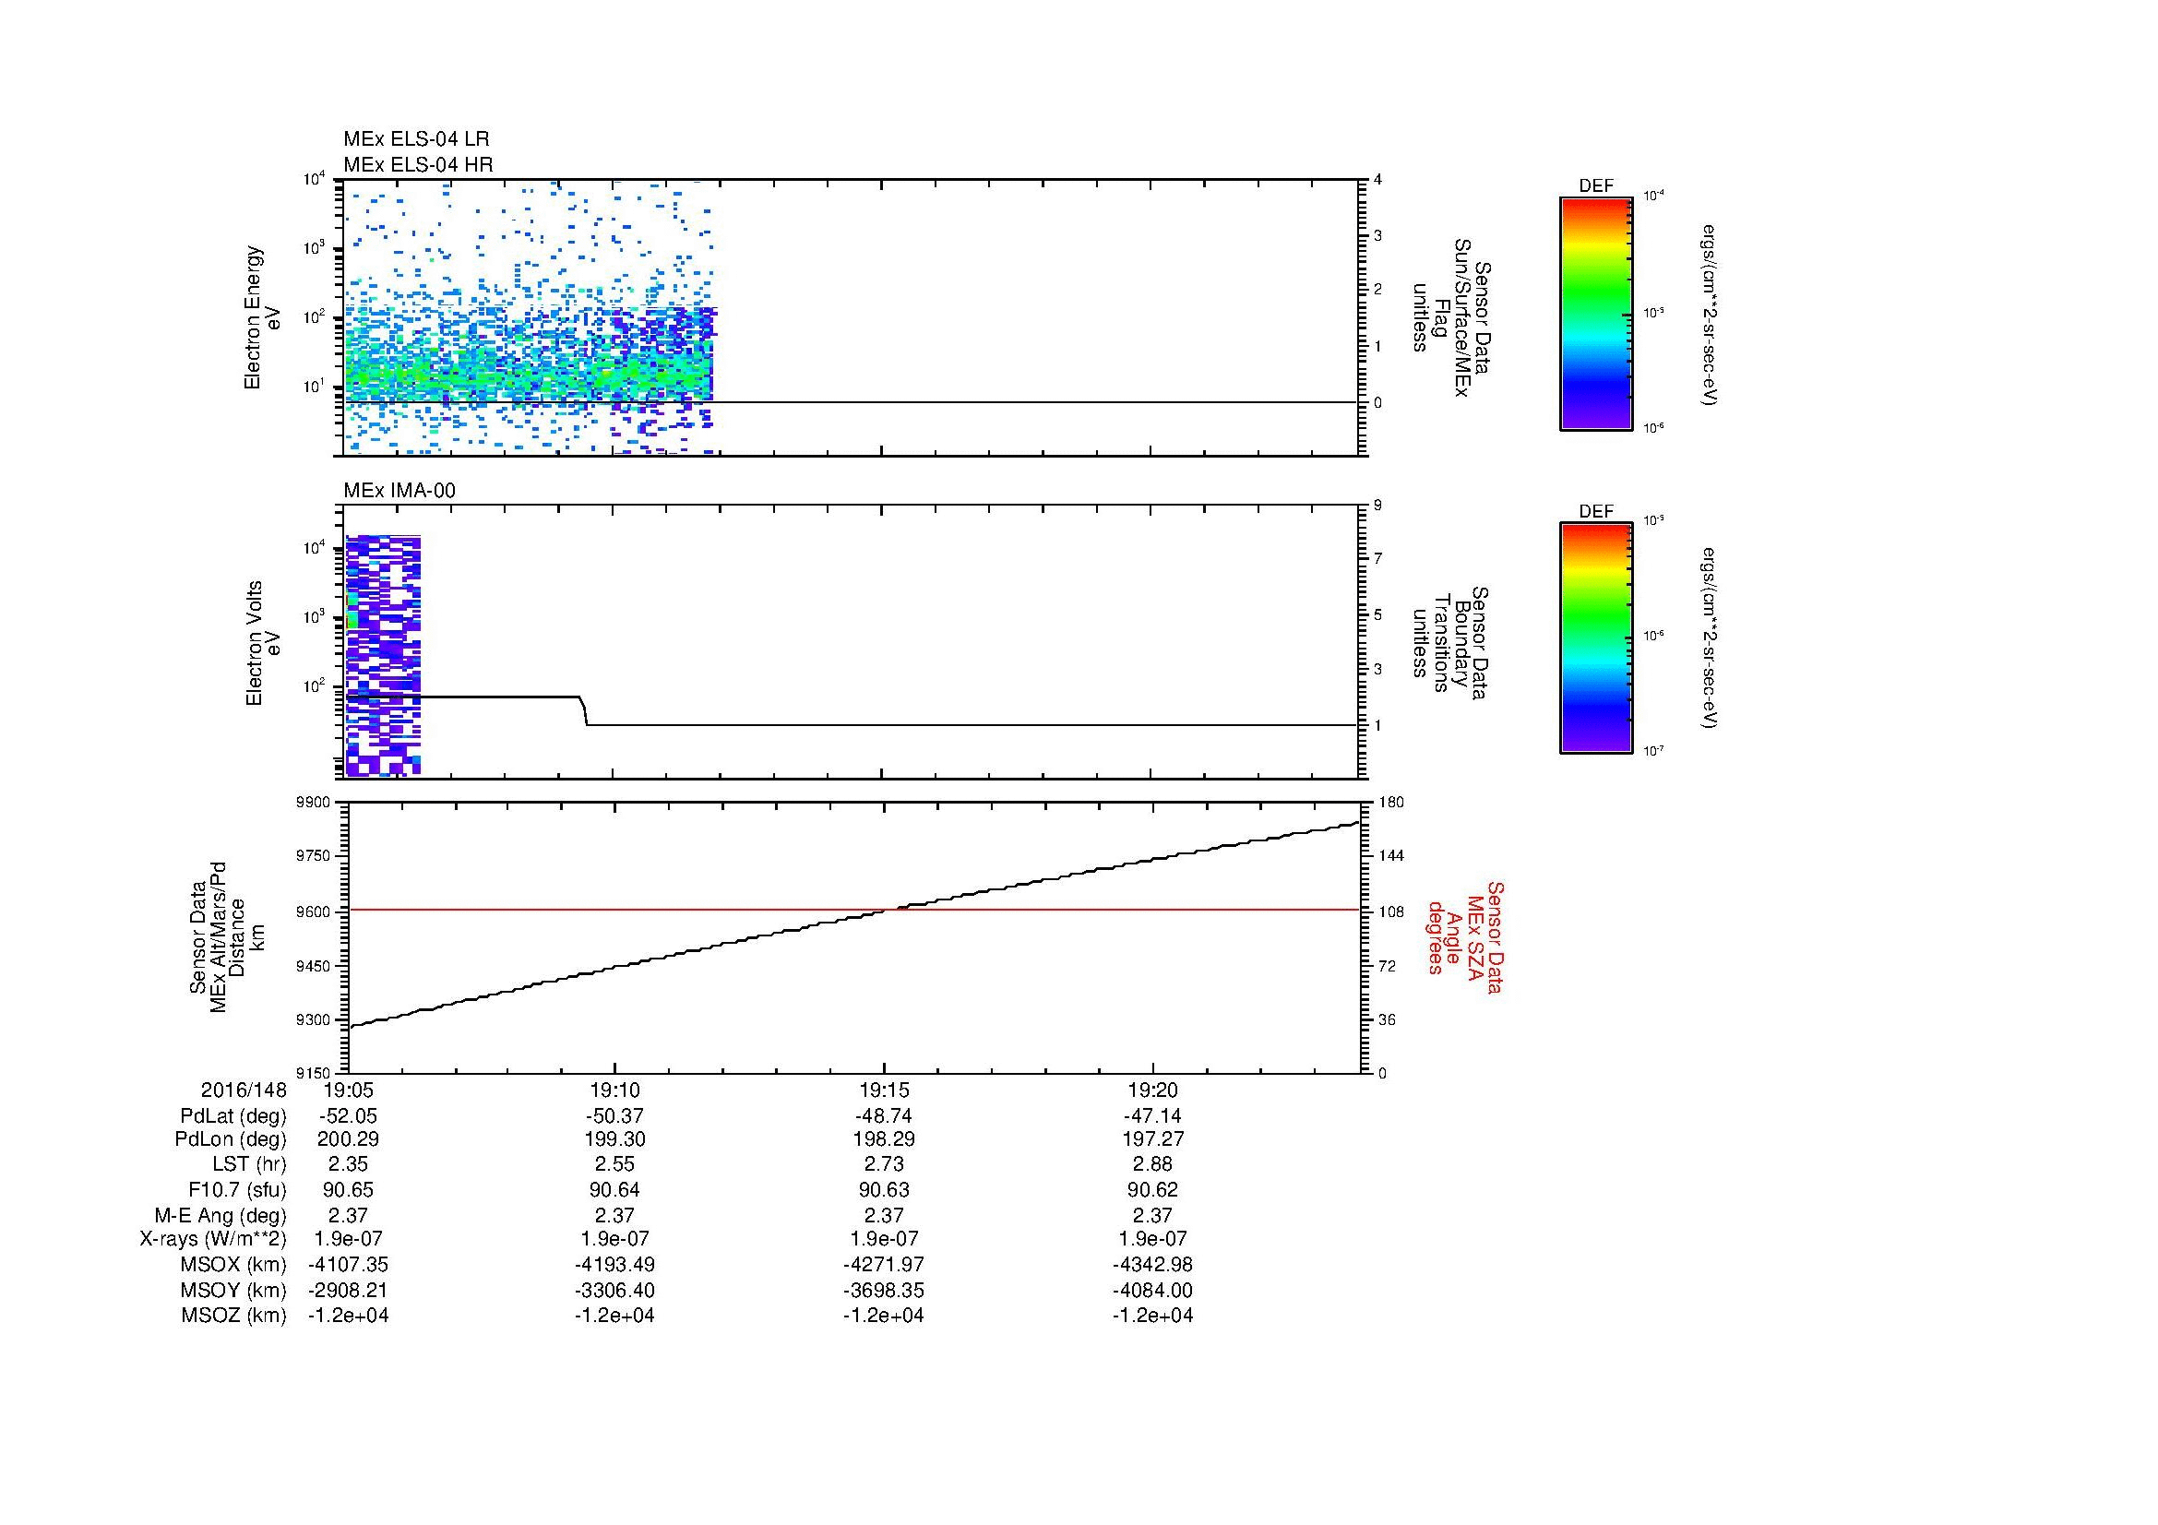This screenshot has height=1525, width=2158.
Task: Click the SZA axis tick 180
Action: point(1390,802)
